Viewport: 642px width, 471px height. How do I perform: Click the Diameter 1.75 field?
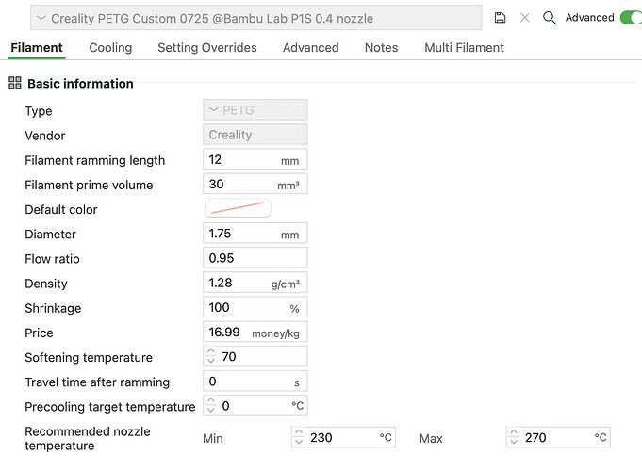[255, 234]
